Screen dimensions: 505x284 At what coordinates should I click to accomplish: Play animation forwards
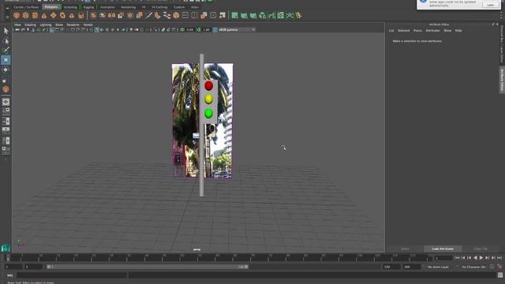pyautogui.click(x=481, y=258)
